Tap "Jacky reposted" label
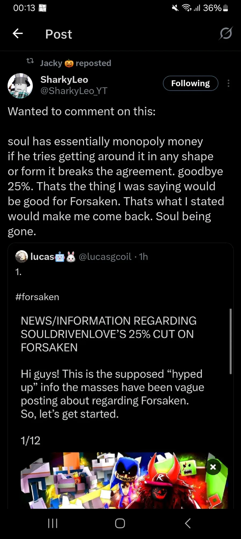This screenshot has width=241, height=539. coord(75,63)
